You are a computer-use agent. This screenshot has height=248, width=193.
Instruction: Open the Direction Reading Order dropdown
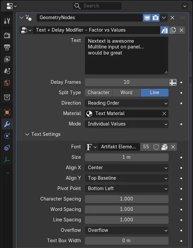coord(127,103)
